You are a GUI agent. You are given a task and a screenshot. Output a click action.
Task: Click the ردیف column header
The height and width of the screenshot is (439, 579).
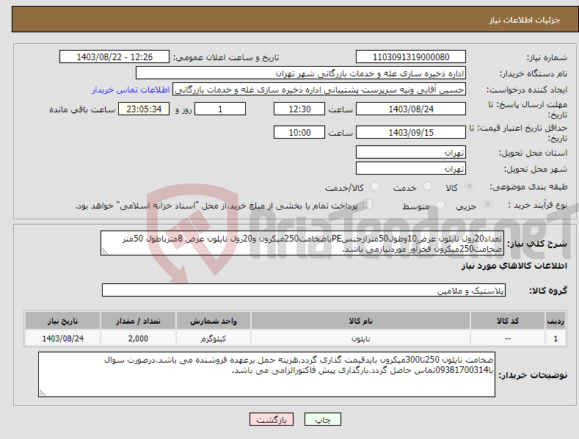tap(556, 321)
